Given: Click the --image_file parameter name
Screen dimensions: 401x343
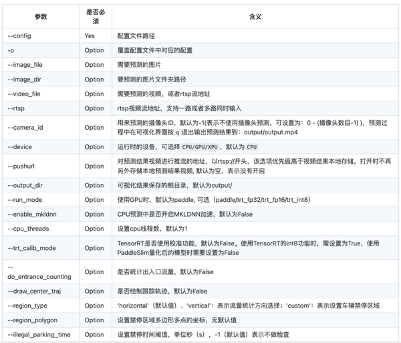Looking at the screenshot, I should point(25,65).
